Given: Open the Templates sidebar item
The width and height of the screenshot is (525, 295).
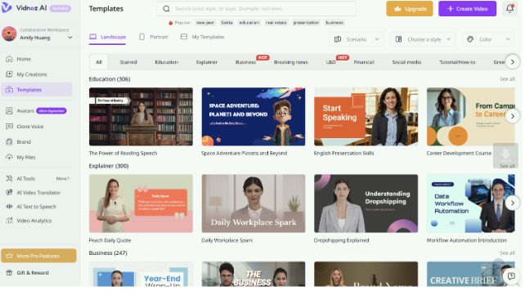Looking at the screenshot, I should (x=37, y=90).
